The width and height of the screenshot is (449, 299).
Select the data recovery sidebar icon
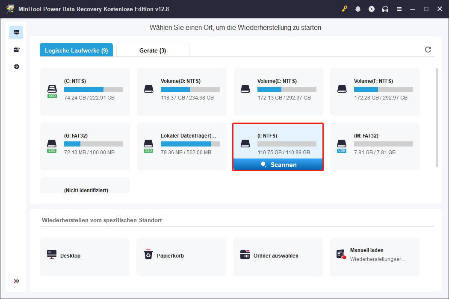pyautogui.click(x=16, y=32)
